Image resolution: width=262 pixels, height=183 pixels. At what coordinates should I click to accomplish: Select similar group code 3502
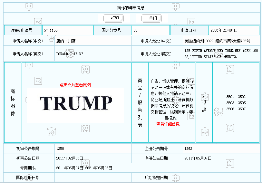242,97
